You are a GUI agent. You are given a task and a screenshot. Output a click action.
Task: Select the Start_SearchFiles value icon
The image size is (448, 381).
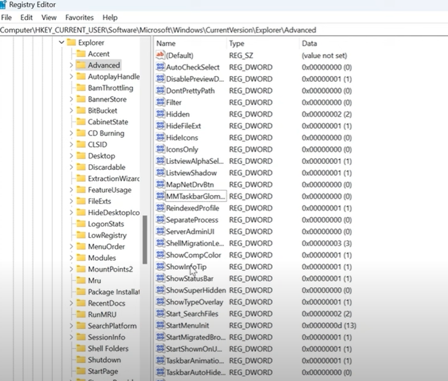pos(160,314)
